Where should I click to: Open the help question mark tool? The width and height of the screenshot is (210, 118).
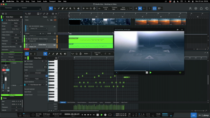tap(150, 9)
